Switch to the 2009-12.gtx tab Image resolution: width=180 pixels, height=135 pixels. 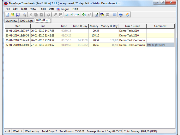pos(26,21)
